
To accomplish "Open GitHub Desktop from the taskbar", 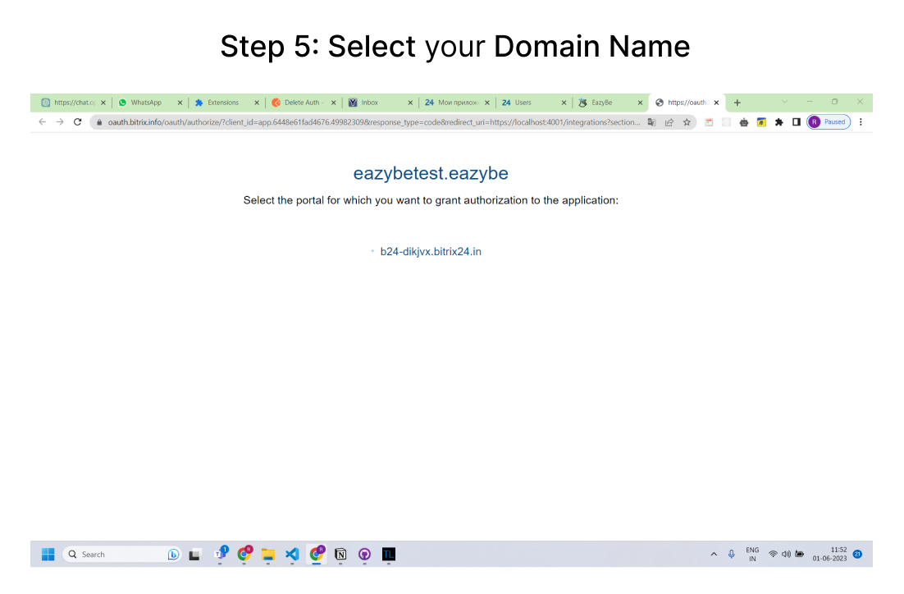I will tap(364, 554).
